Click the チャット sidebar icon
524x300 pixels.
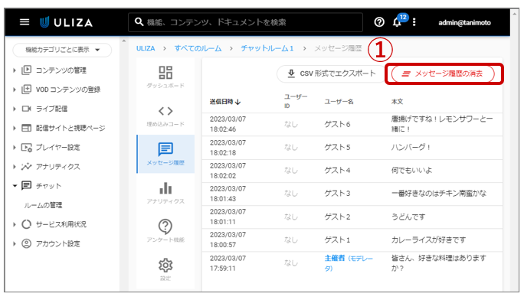pyautogui.click(x=26, y=185)
